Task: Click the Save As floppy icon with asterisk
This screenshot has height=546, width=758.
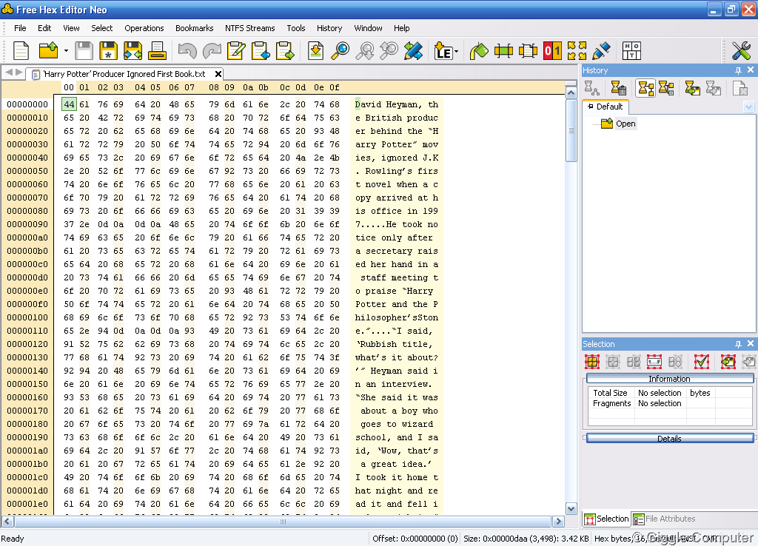Action: pos(108,50)
